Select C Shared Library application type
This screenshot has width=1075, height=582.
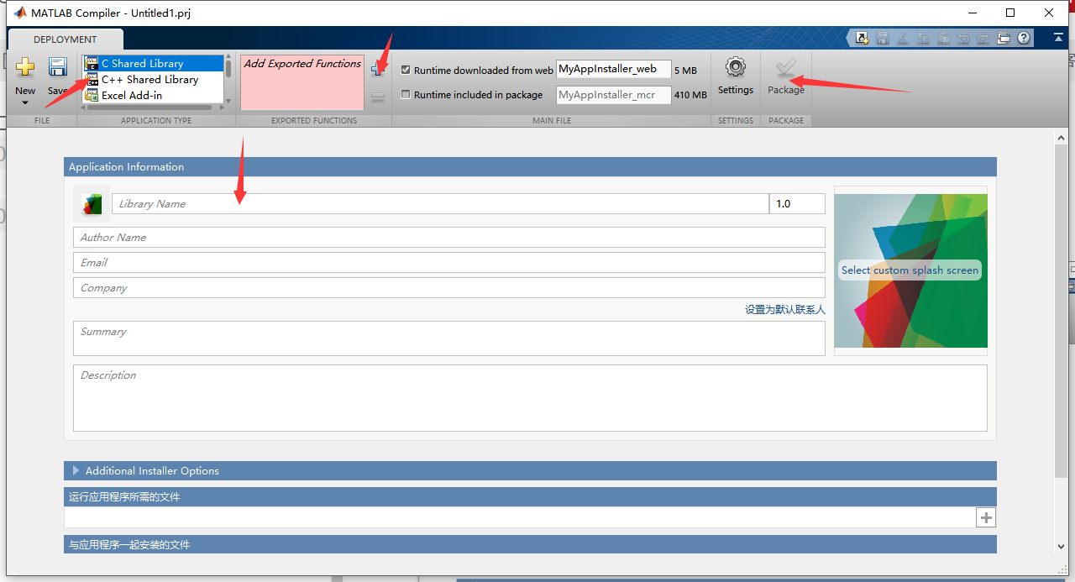pyautogui.click(x=154, y=63)
